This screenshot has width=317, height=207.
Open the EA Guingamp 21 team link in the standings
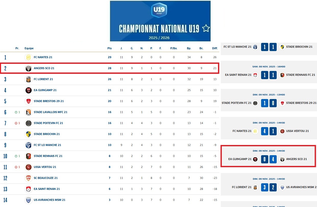[45, 90]
